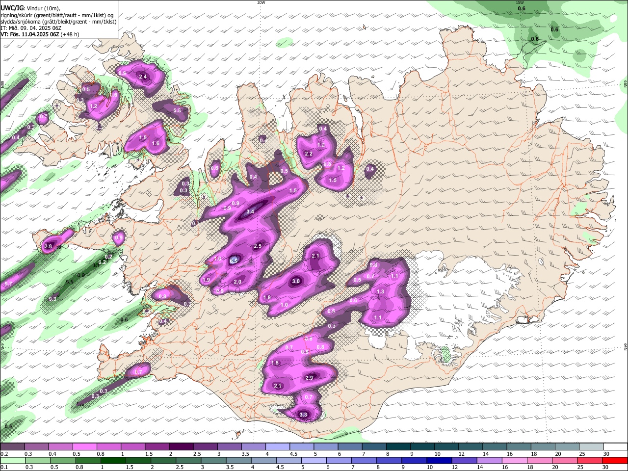Select the mauve swatch between 0.2 and 0.3 in upper legend
Screen dimensions: 628x471
(12, 446)
